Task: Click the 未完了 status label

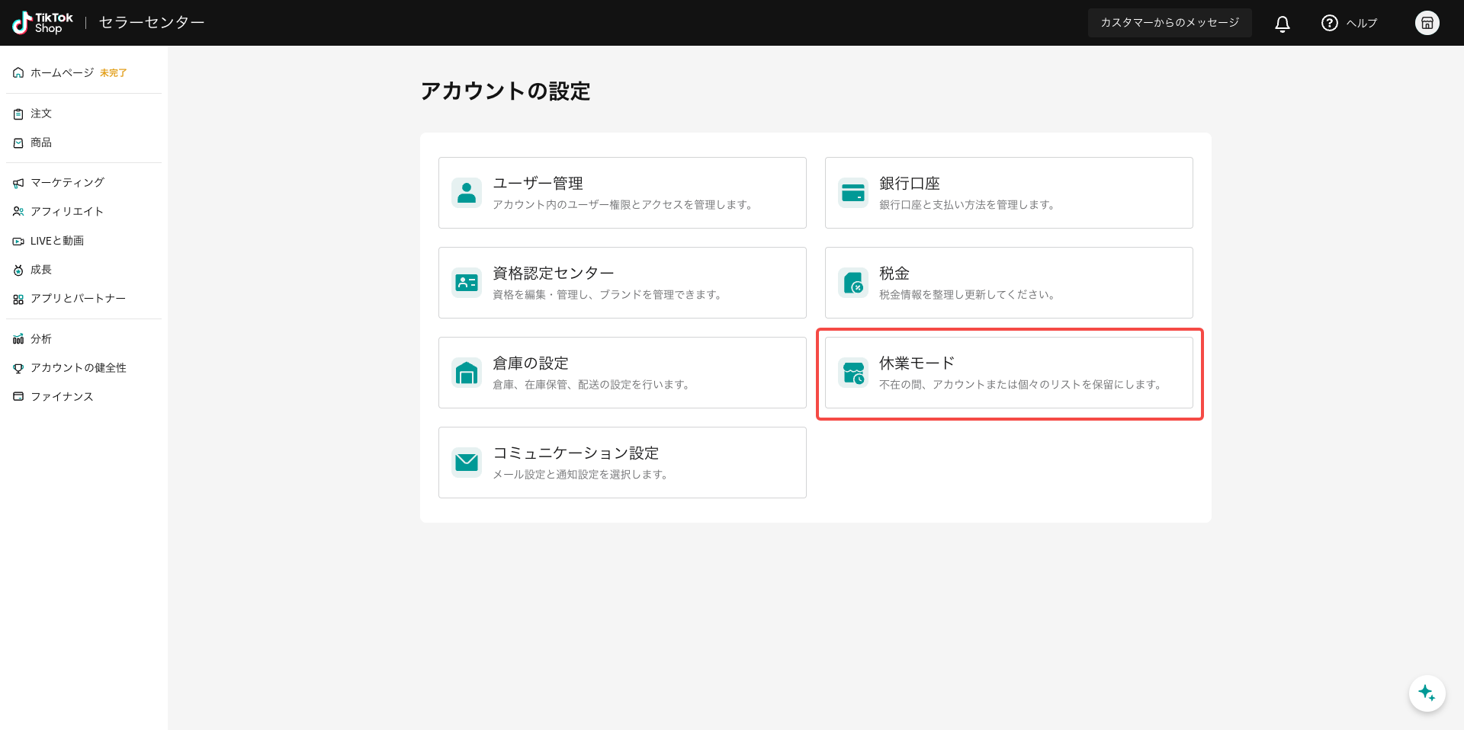Action: pyautogui.click(x=114, y=73)
